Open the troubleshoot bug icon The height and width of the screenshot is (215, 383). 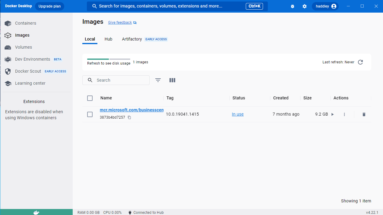coord(292,6)
